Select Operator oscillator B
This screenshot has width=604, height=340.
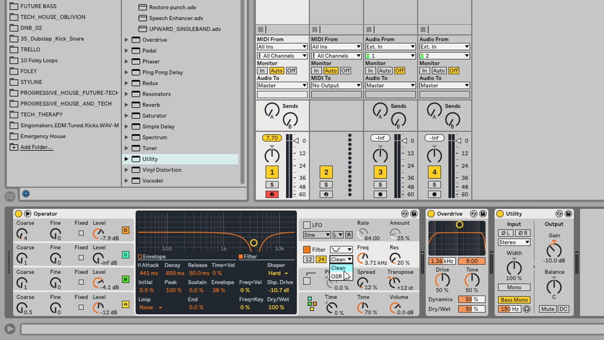(126, 279)
